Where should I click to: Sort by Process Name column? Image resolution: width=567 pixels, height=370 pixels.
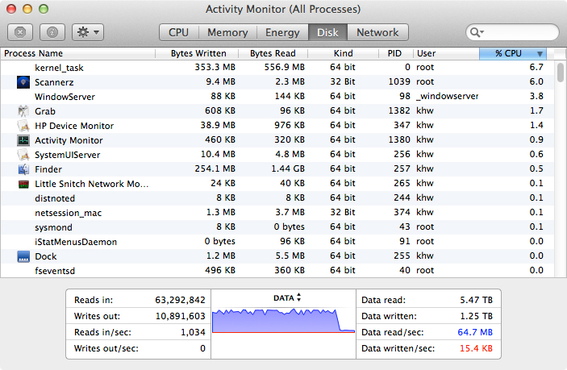[x=77, y=53]
